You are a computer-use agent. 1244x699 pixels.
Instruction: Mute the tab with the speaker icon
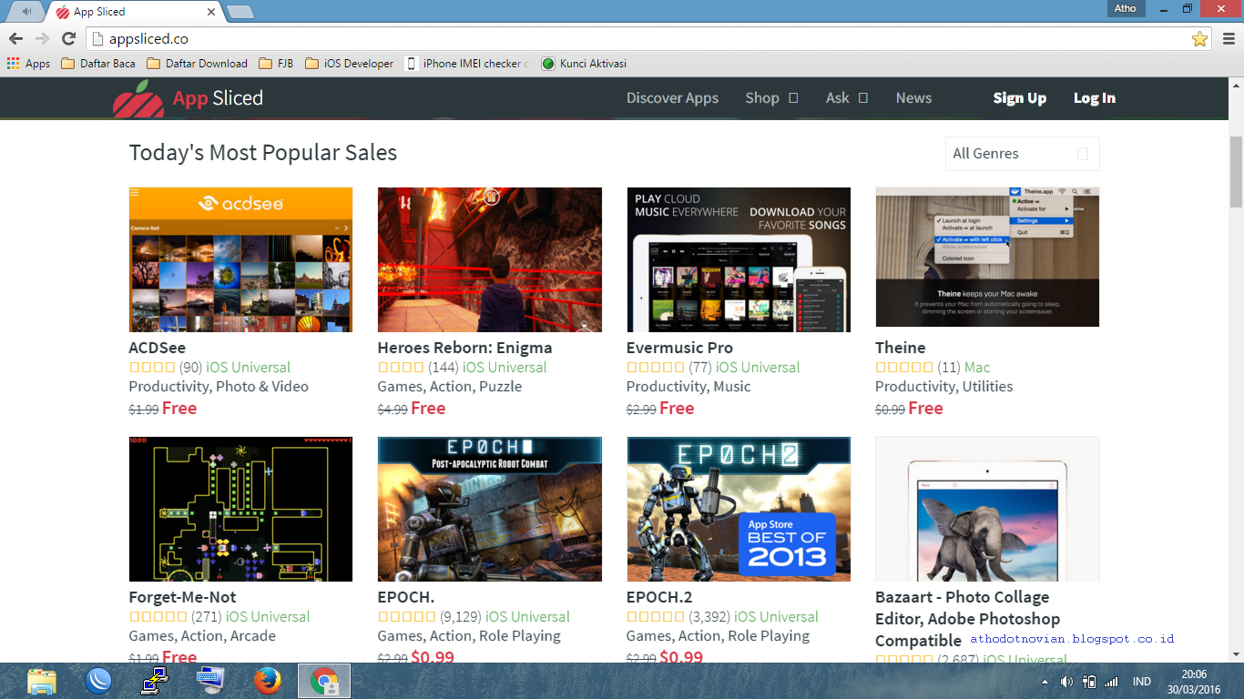tap(27, 12)
